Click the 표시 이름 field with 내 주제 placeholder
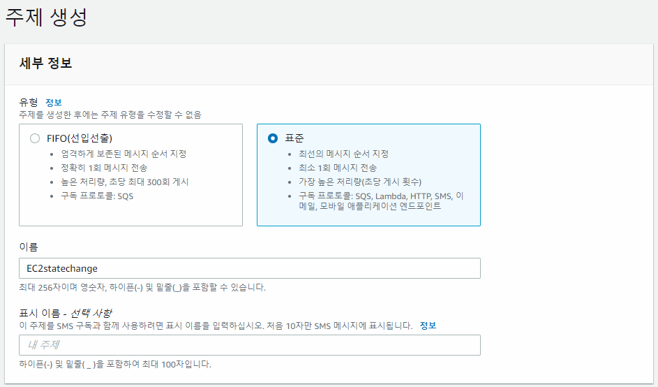This screenshot has width=658, height=387. 250,345
